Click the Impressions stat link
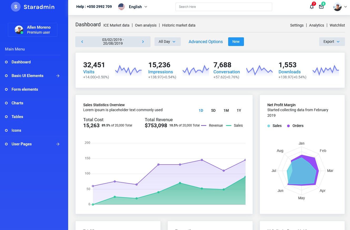The height and width of the screenshot is (230, 350). click(x=161, y=72)
